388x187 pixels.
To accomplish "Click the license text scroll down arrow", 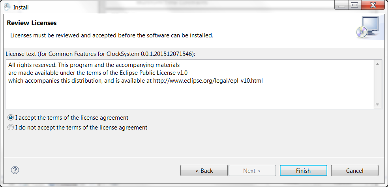I will (x=377, y=104).
